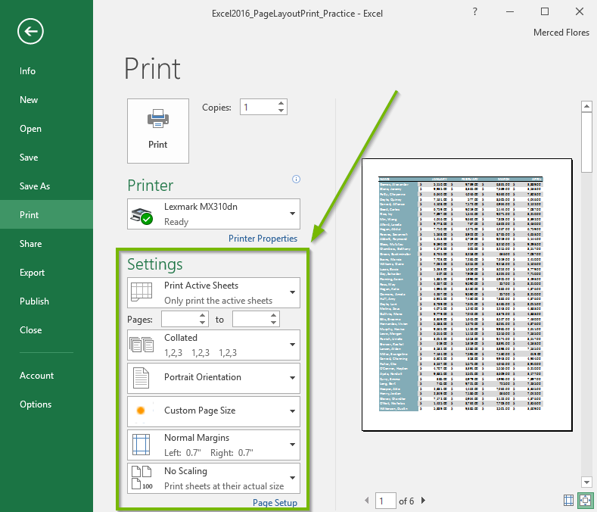Toggle Show Margins icon in preview
This screenshot has width=597, height=512.
[568, 500]
